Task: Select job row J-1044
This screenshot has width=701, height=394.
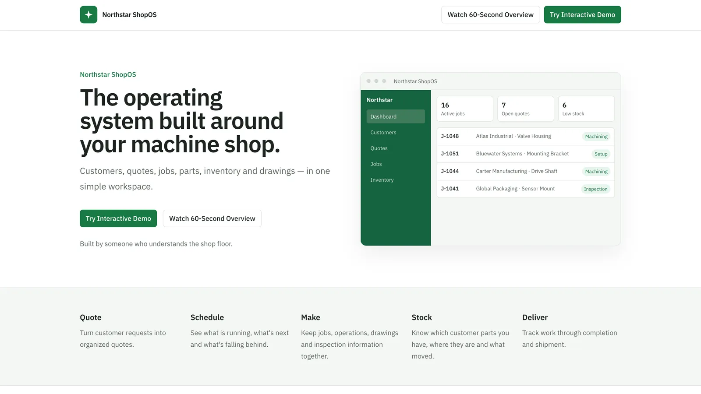Action: tap(525, 171)
